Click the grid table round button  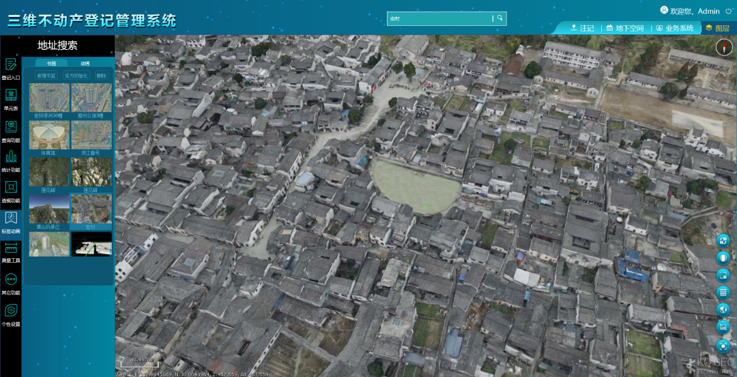tap(723, 293)
